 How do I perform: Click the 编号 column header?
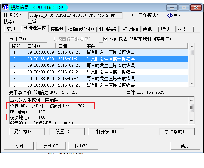point(17,46)
